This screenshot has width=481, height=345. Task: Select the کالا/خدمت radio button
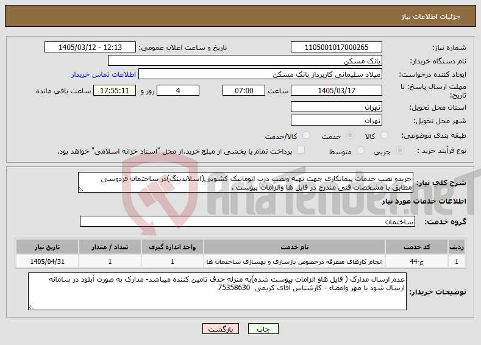coord(306,135)
